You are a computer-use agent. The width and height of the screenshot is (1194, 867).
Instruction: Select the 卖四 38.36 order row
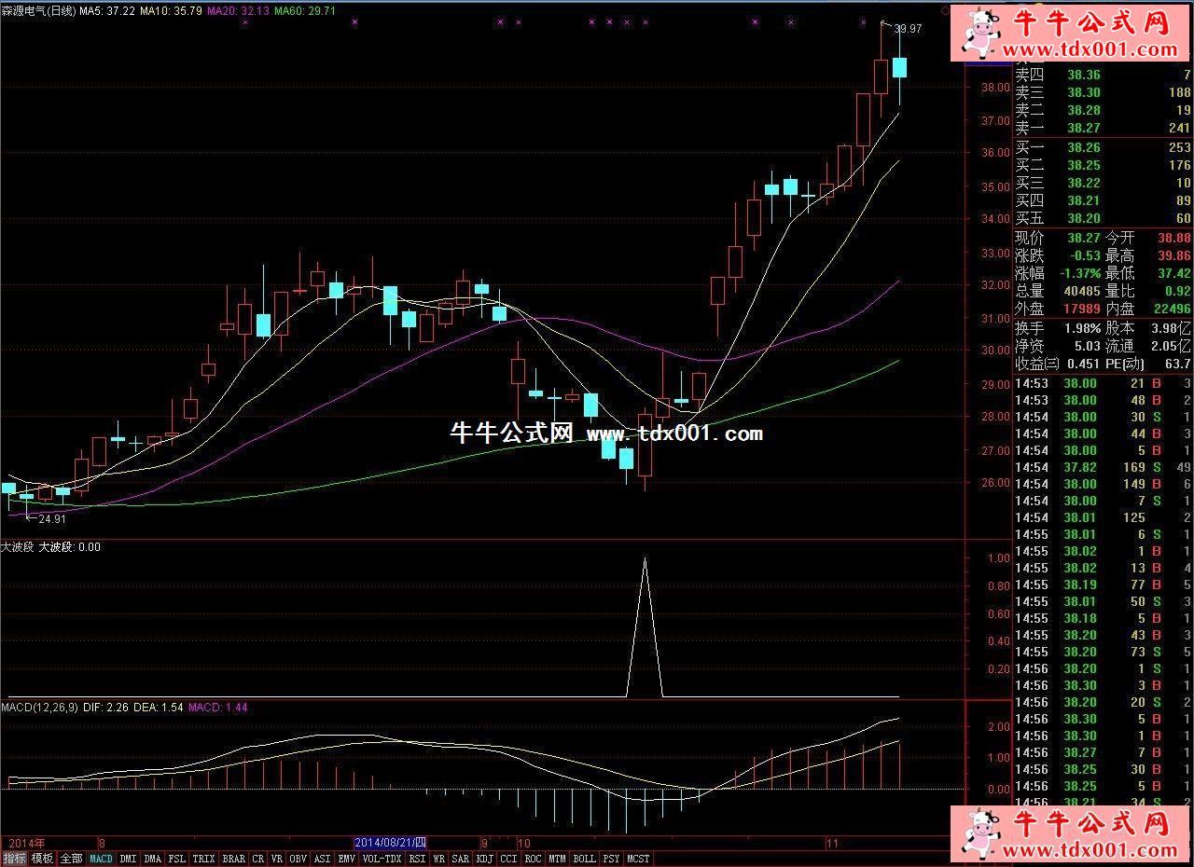pyautogui.click(x=1103, y=76)
